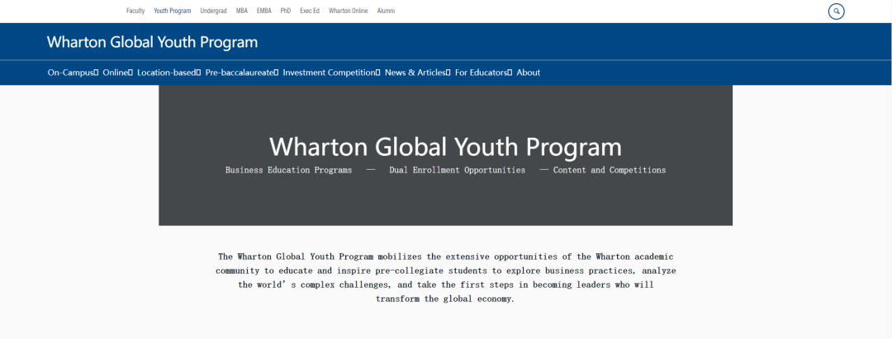
Task: Click the Wharton Global Youth Program header title
Action: (x=153, y=42)
